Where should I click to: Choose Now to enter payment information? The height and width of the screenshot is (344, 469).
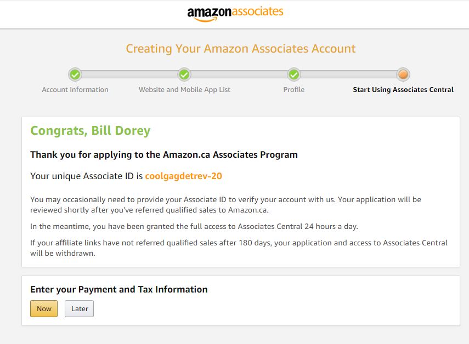(44, 309)
